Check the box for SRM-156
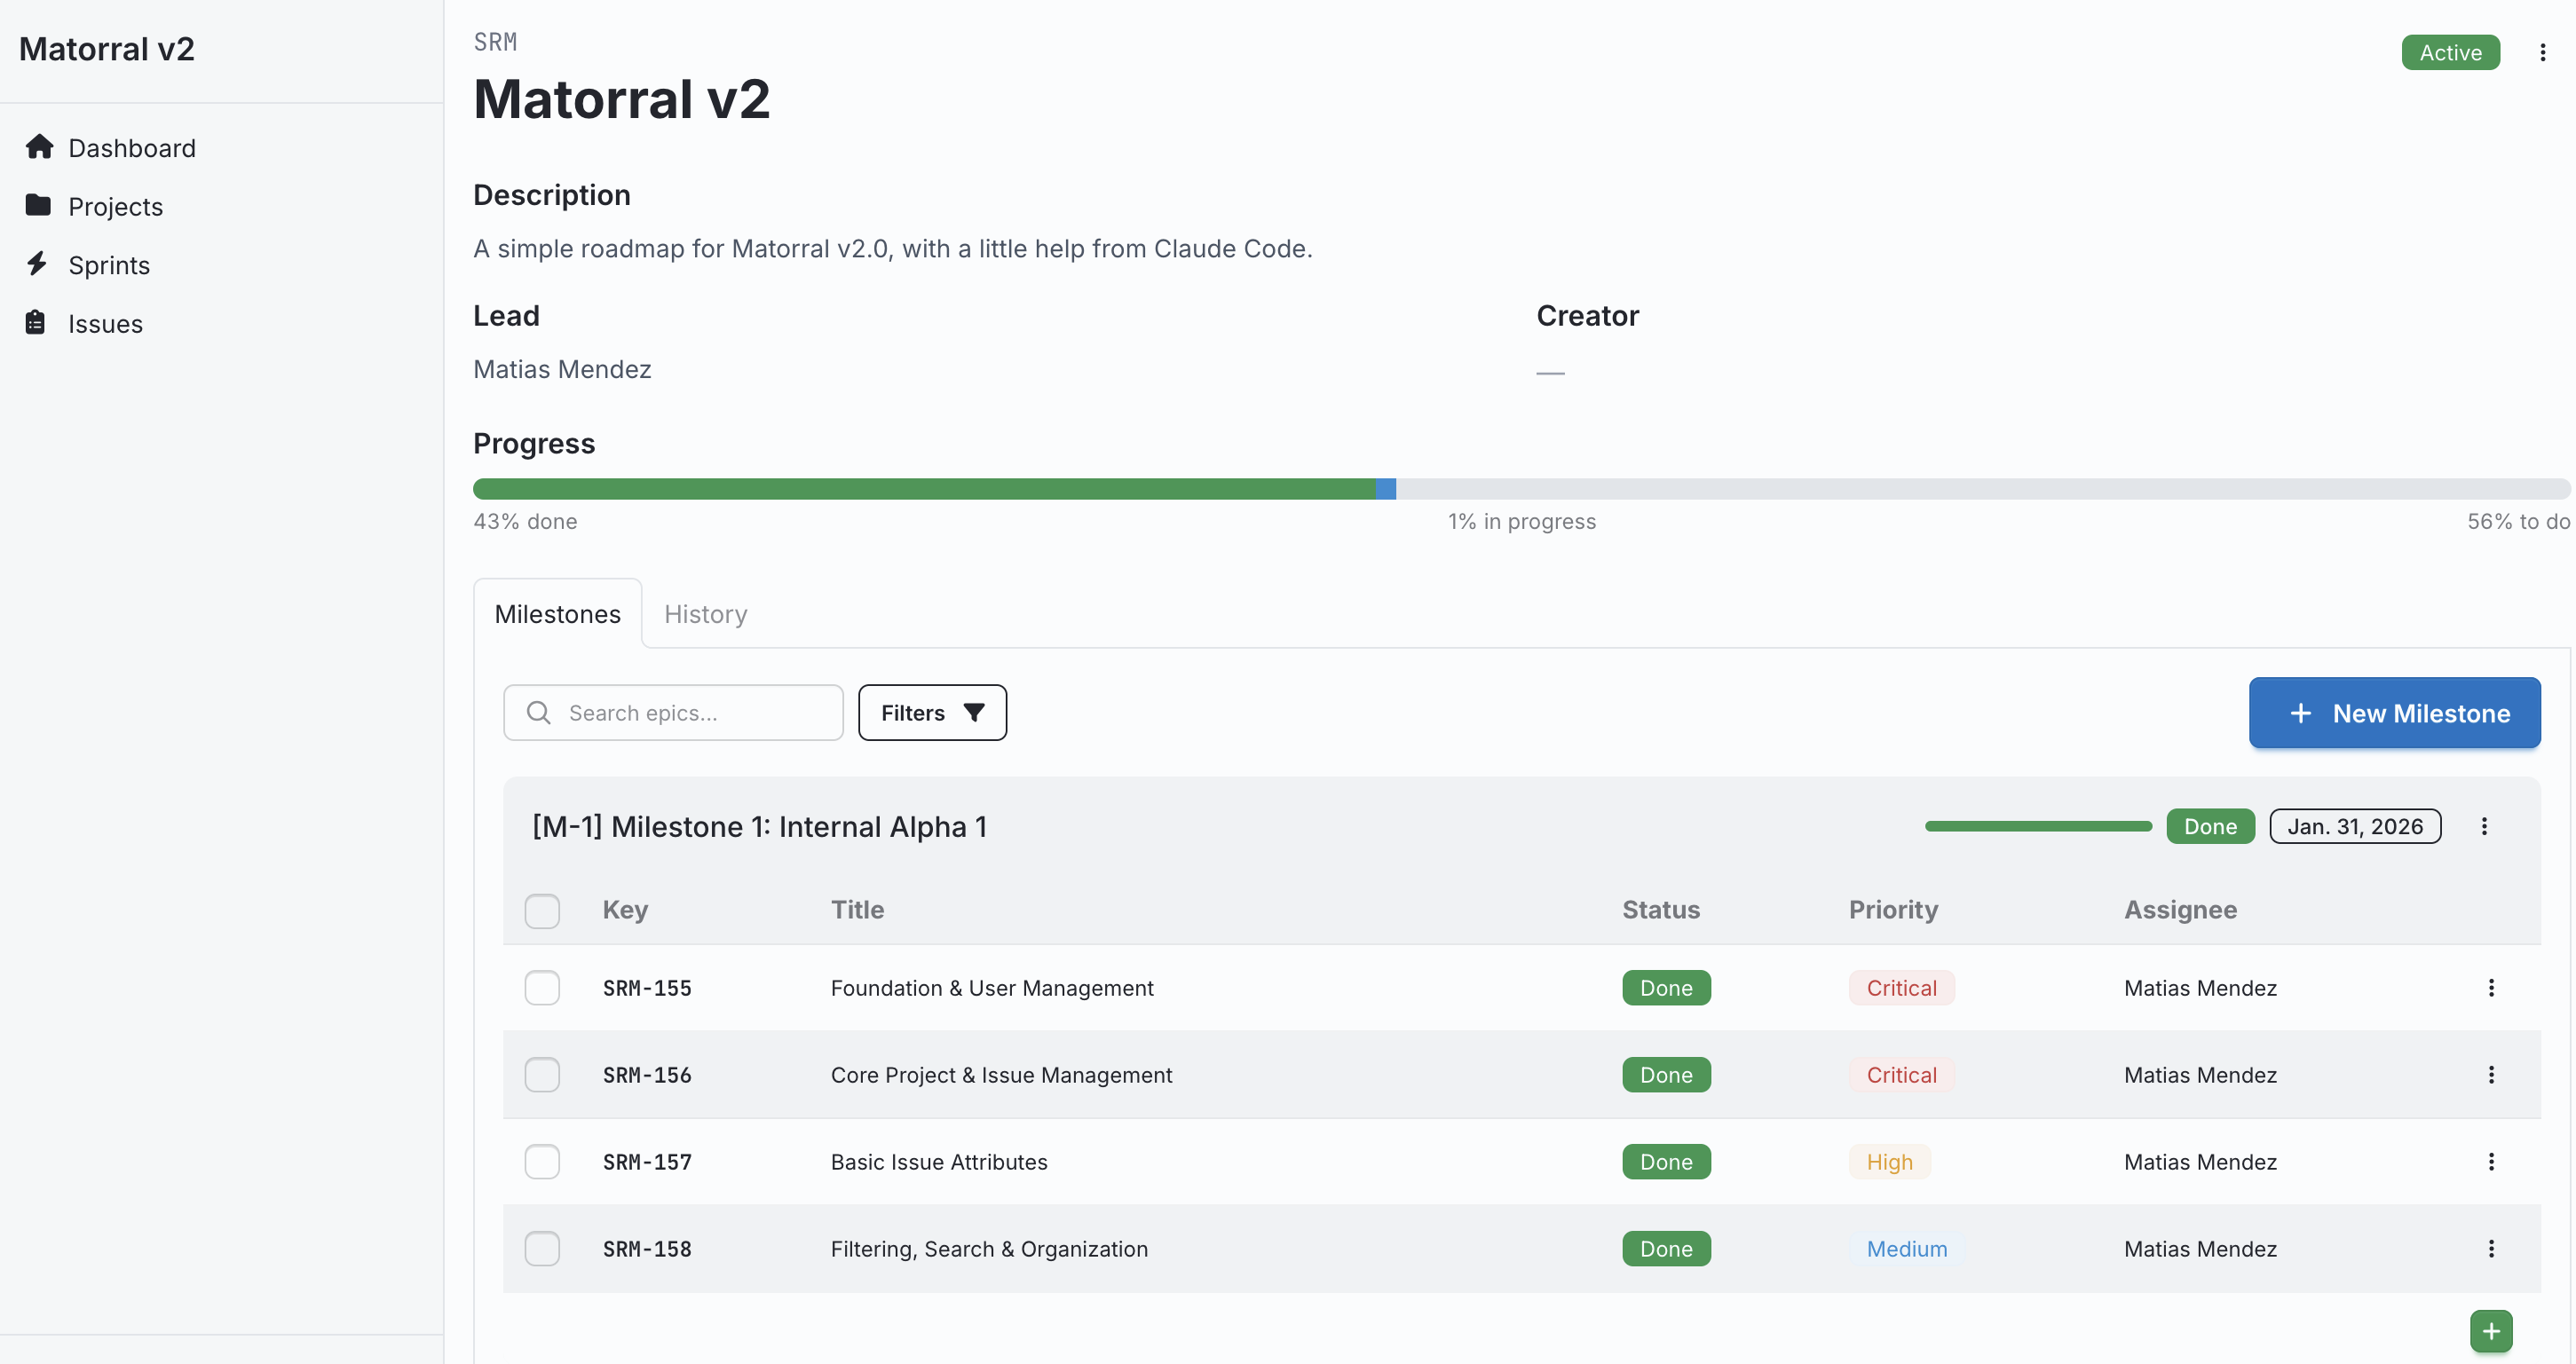 542,1075
